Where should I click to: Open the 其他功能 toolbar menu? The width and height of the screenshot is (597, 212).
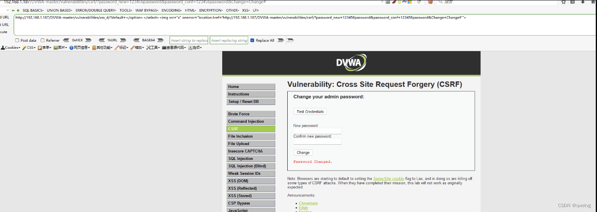pyautogui.click(x=102, y=48)
